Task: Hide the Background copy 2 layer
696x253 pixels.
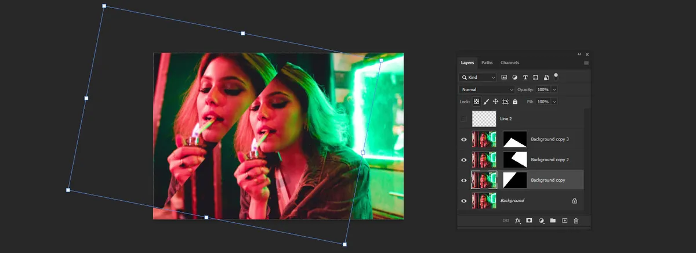Action: coord(463,160)
